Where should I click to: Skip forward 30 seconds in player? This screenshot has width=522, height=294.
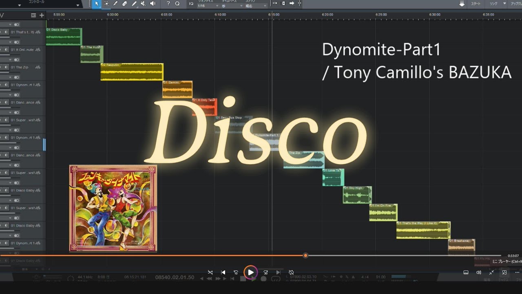point(265,272)
